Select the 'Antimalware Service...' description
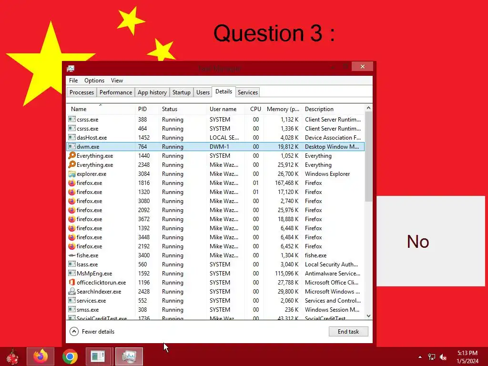The height and width of the screenshot is (366, 488). [333, 273]
